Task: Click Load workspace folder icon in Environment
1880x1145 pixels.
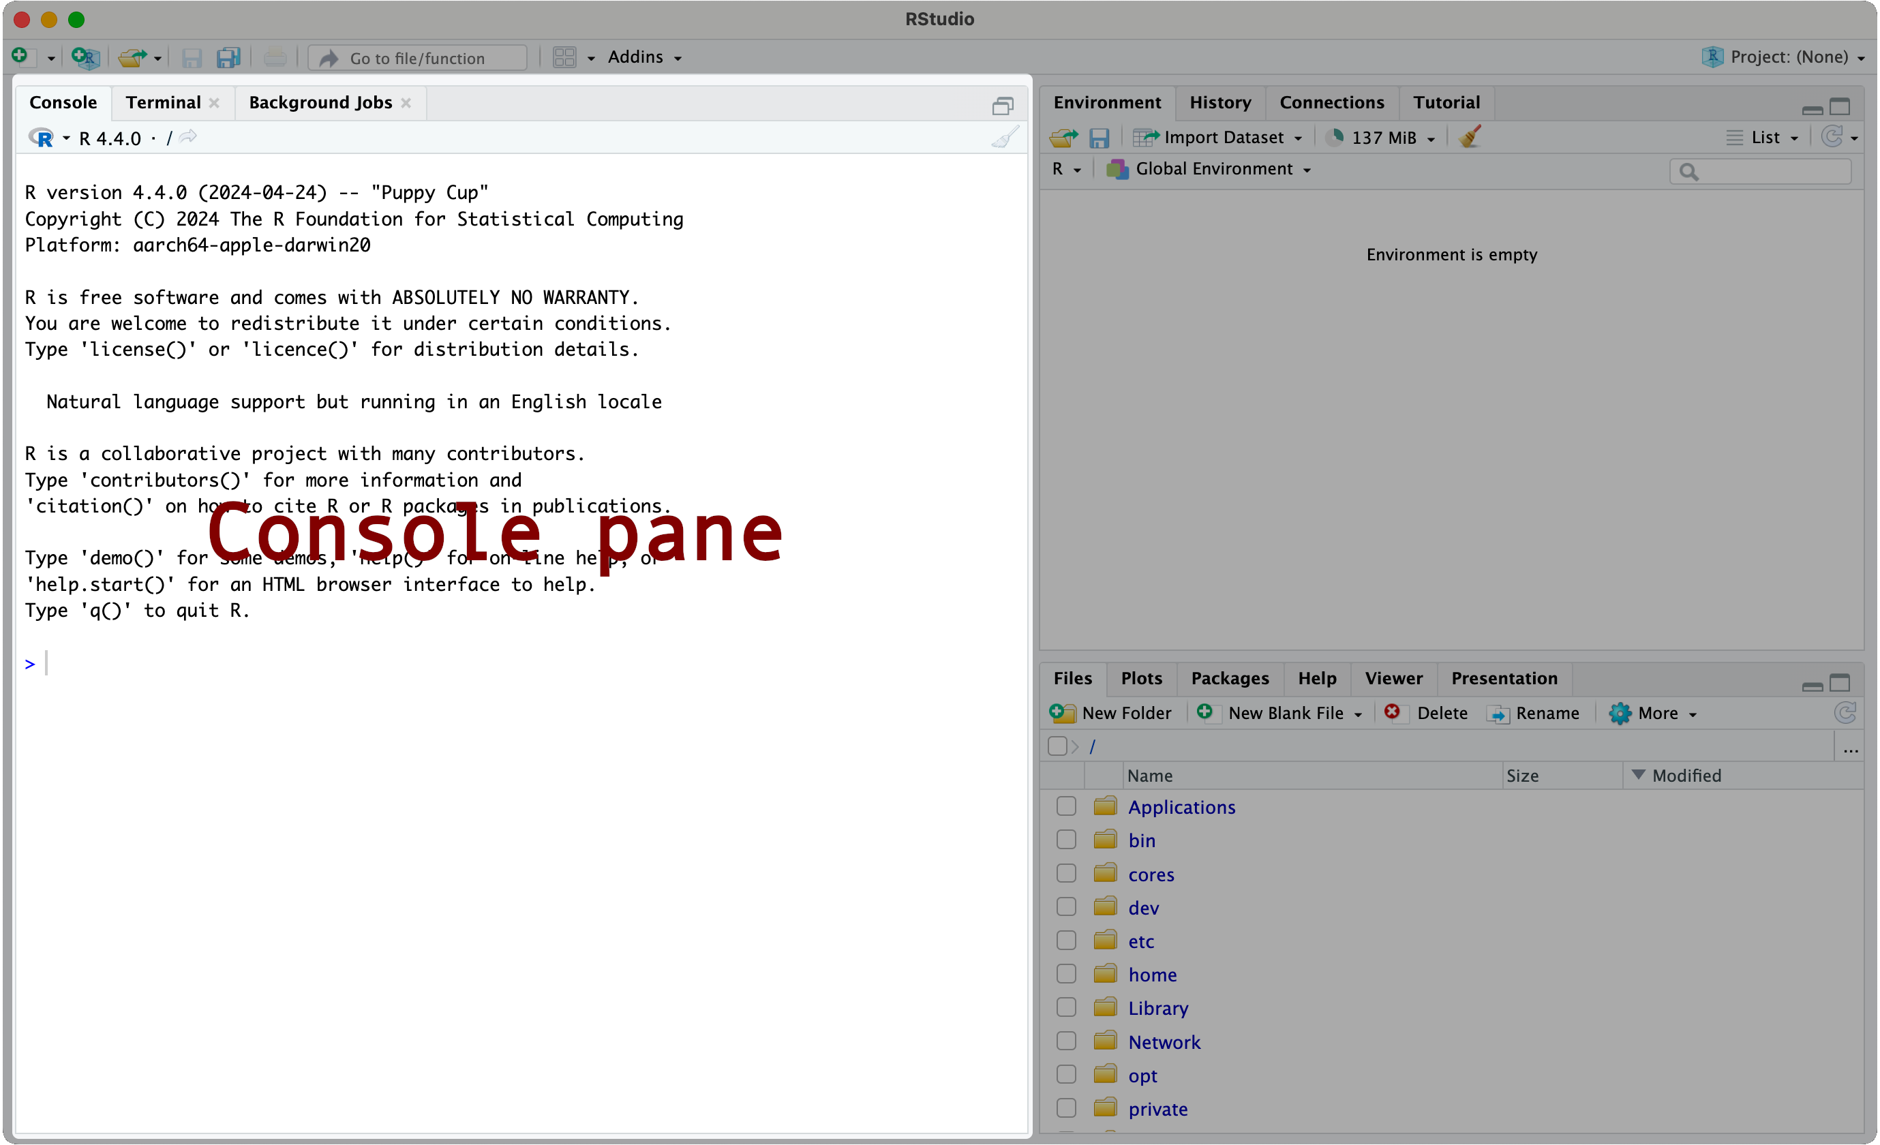Action: [1063, 138]
